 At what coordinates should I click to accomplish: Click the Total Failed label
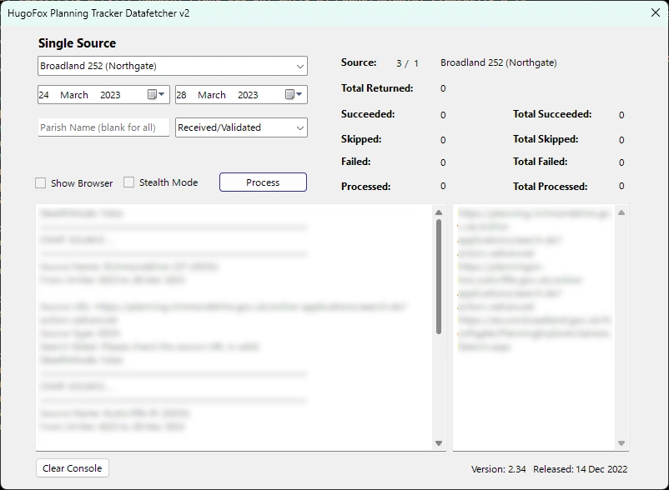pos(541,162)
